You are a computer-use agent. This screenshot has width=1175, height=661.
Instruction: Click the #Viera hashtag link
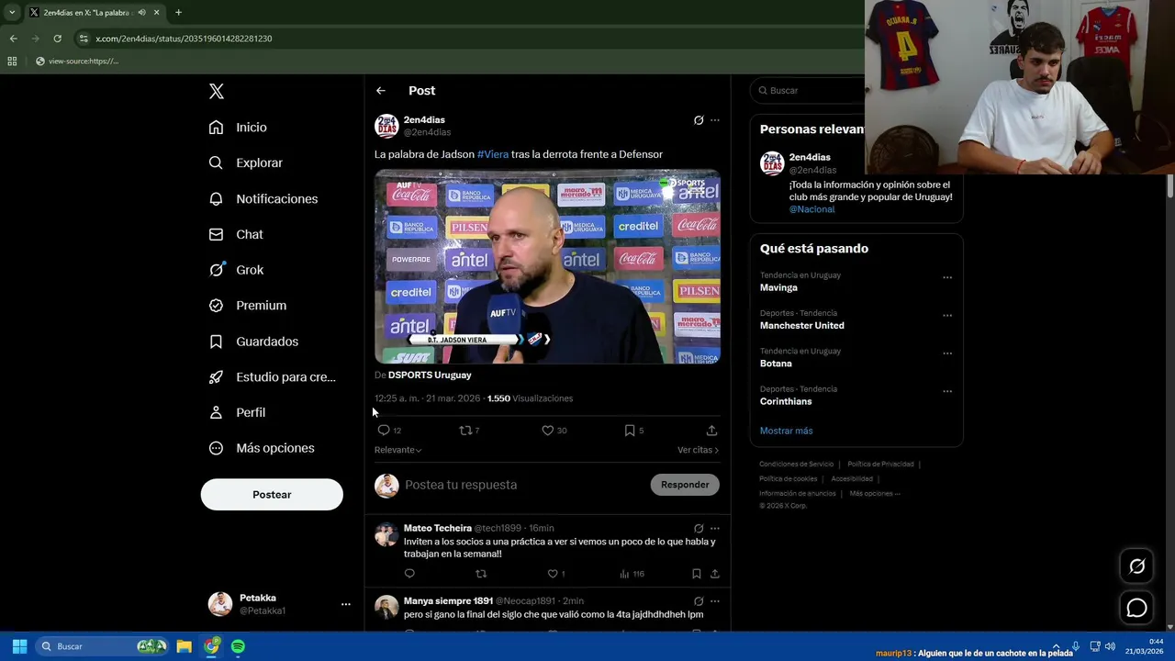(x=493, y=154)
